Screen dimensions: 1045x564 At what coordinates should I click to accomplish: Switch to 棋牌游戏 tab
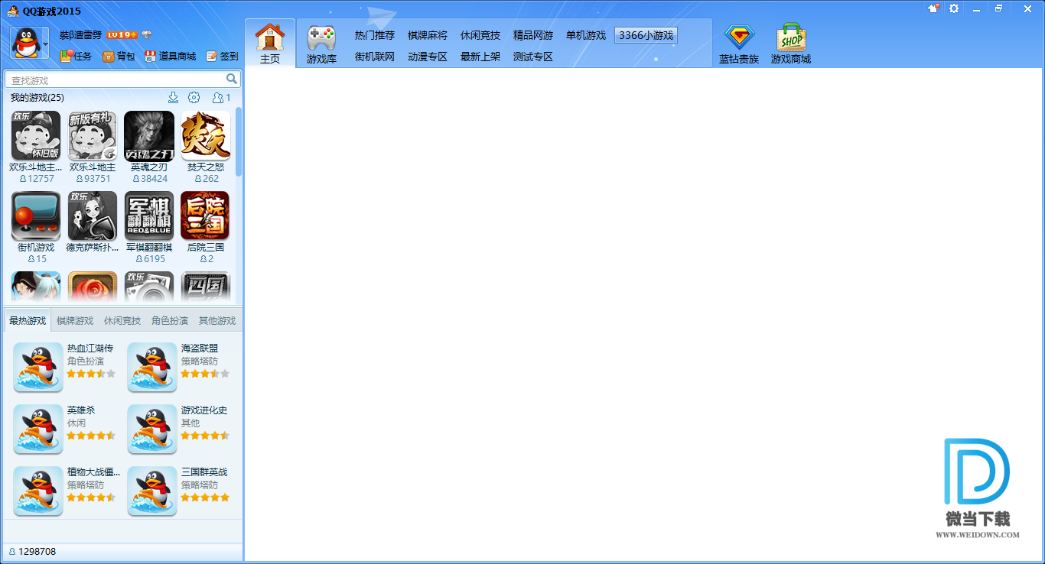75,320
